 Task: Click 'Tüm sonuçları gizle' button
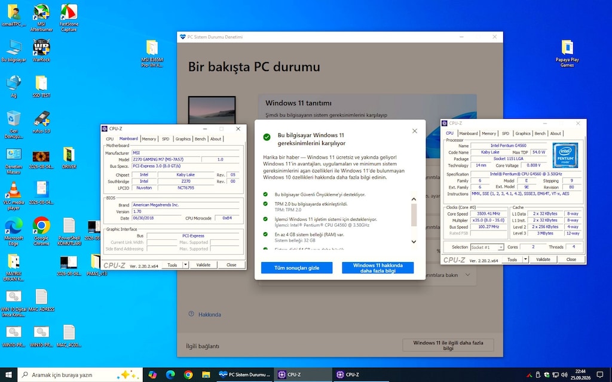296,268
